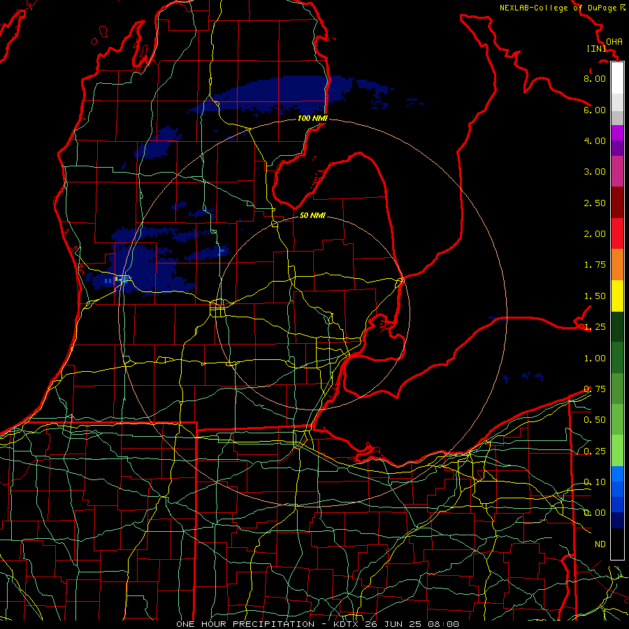Screen dimensions: 629x629
Task: Click the 100 NMI range ring label
Action: point(312,118)
